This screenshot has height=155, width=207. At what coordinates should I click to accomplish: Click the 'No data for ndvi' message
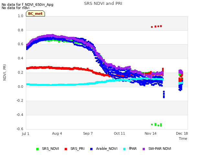click(x=16, y=8)
